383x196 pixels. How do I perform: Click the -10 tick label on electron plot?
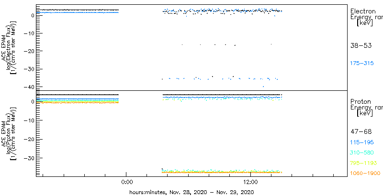click(29, 33)
